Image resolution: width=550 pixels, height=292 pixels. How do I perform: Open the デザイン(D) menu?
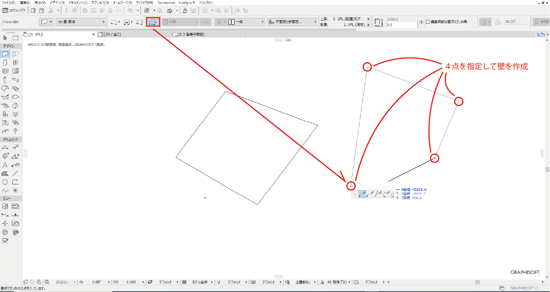tap(57, 3)
